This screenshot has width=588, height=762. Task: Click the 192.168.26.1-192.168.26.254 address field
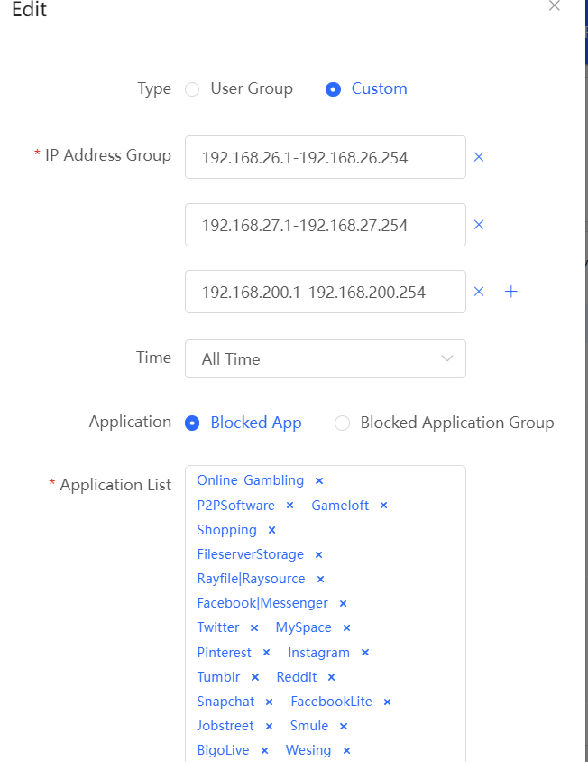(x=326, y=157)
